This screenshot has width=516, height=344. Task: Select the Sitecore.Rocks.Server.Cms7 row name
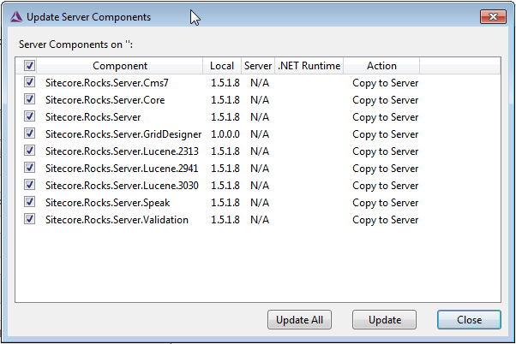click(x=107, y=83)
